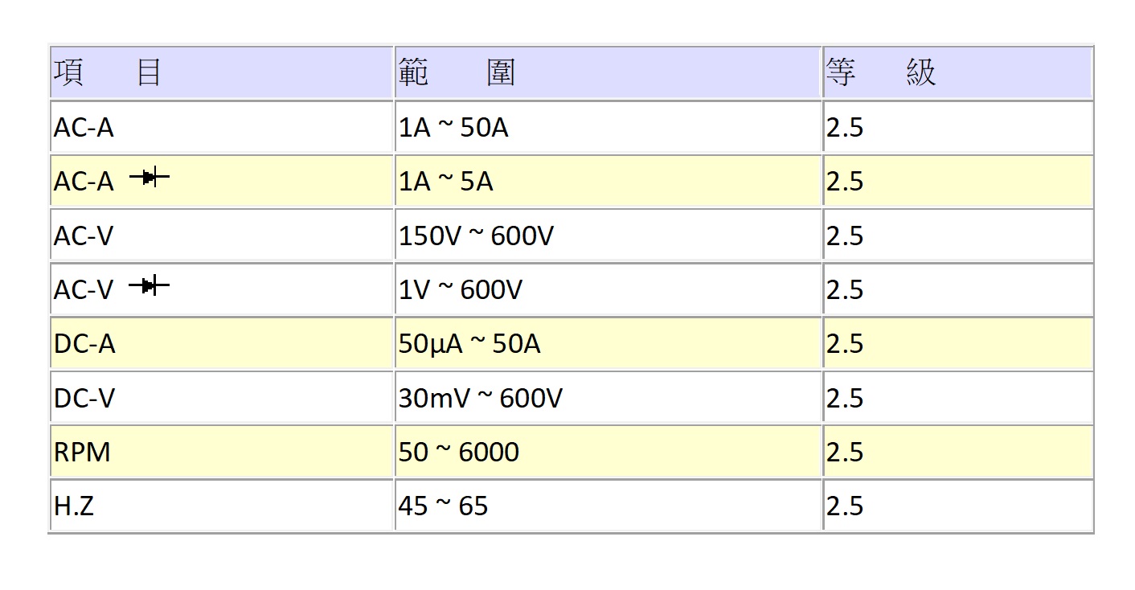
Task: Click the 45 ~ 65 range cell
Action: (443, 506)
